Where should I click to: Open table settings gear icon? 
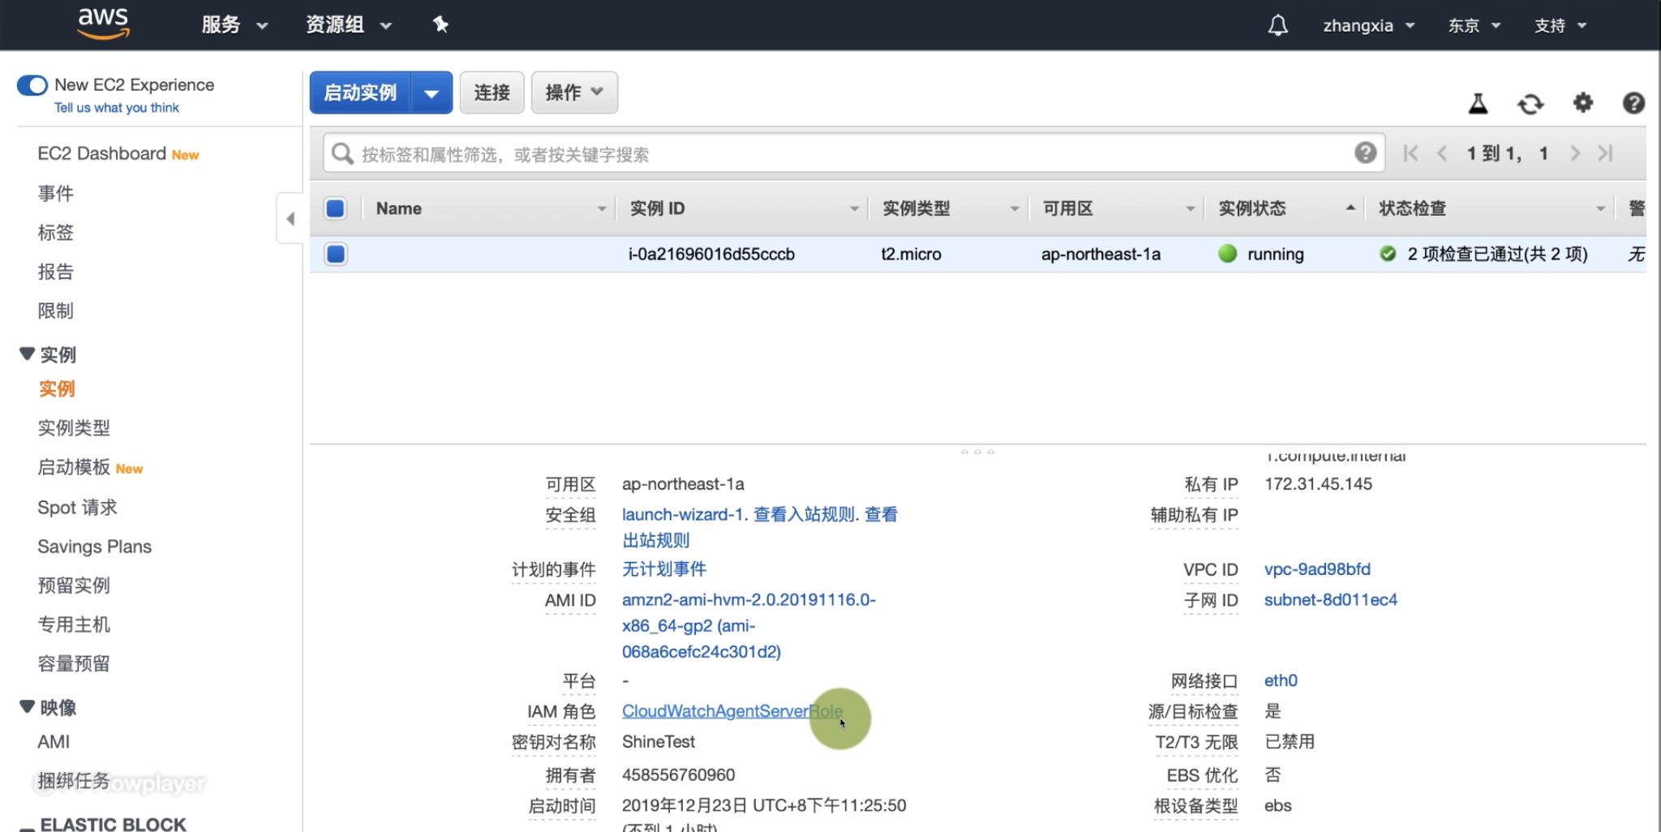[x=1582, y=103]
